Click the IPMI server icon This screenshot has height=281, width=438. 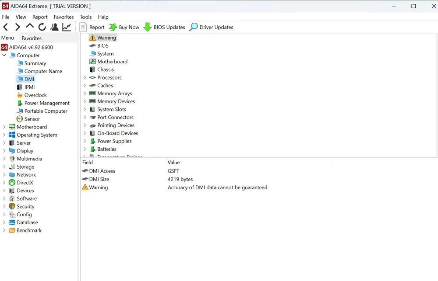pos(20,87)
